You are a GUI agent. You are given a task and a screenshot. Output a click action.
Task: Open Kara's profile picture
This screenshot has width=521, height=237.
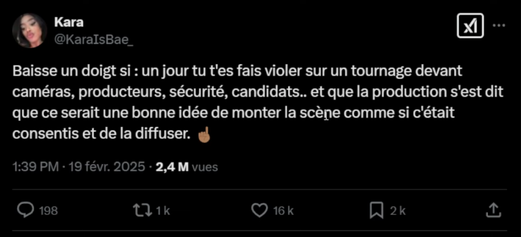tap(30, 30)
